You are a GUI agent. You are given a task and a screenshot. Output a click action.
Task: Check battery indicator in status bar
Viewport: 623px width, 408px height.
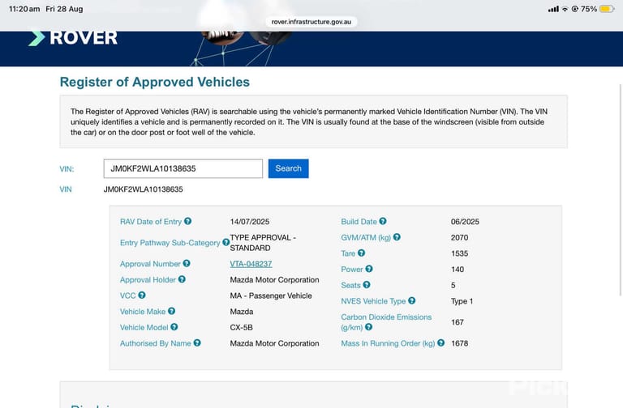point(607,9)
